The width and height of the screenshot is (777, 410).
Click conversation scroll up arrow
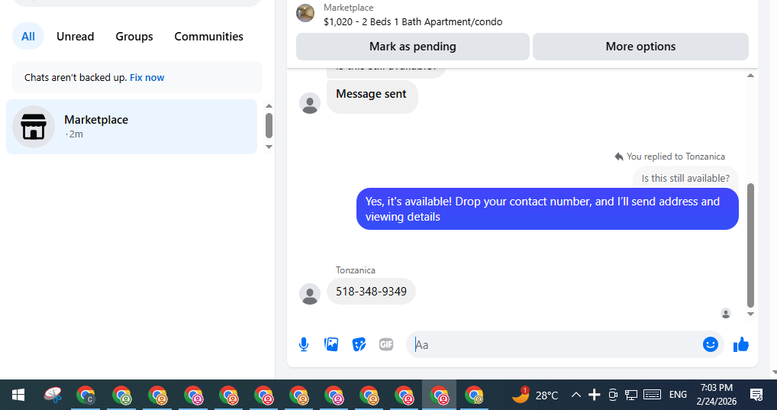tap(750, 76)
